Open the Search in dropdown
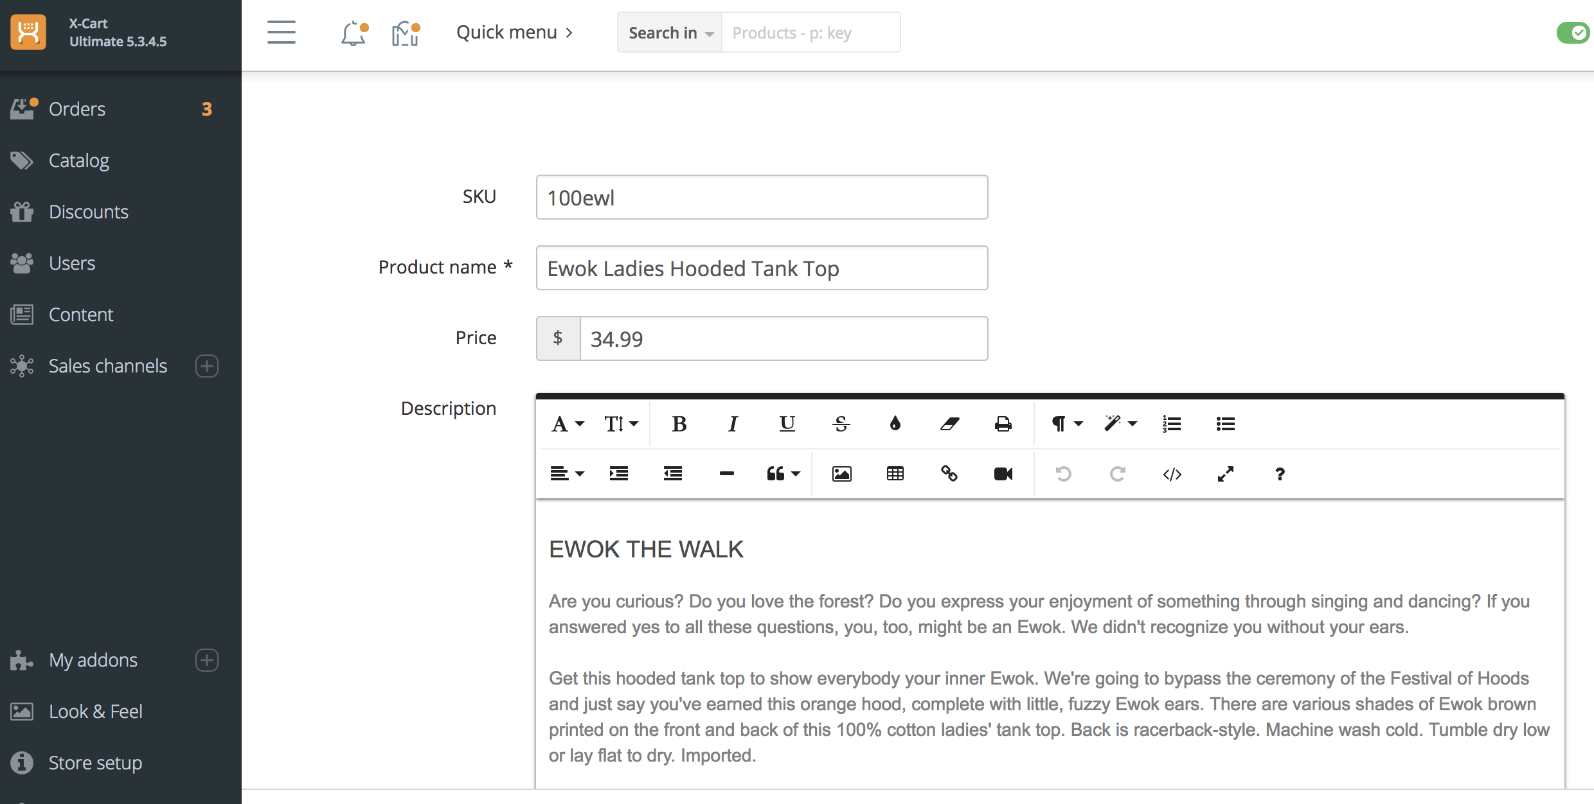This screenshot has width=1594, height=804. tap(670, 33)
